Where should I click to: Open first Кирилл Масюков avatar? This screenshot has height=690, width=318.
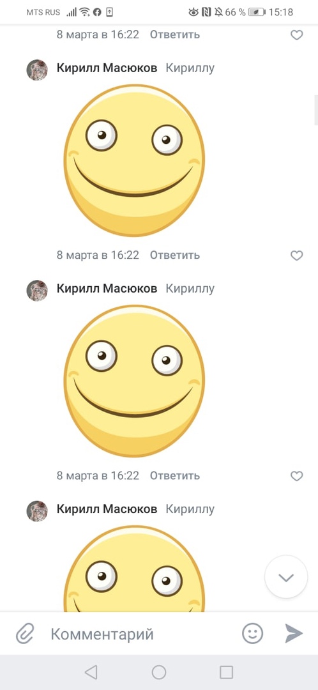[37, 70]
